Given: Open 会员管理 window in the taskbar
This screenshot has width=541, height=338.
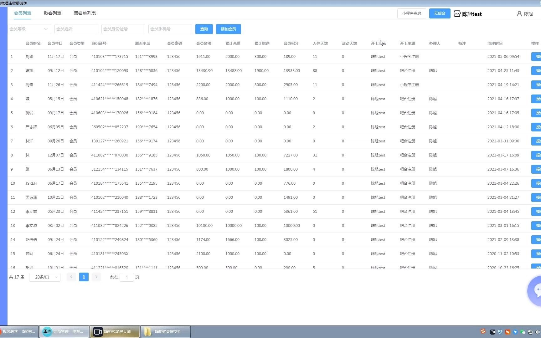Looking at the screenshot, I should coord(64,332).
